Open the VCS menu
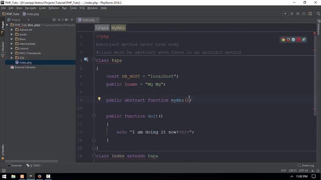The width and height of the screenshot is (321, 180). (x=82, y=8)
